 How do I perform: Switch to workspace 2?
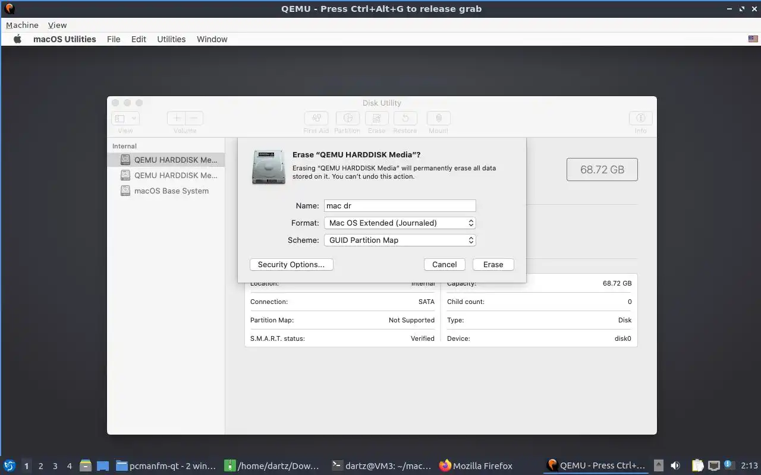point(40,466)
